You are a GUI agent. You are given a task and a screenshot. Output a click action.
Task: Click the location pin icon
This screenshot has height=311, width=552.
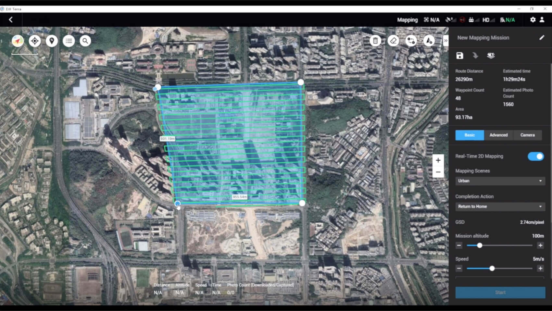(52, 41)
